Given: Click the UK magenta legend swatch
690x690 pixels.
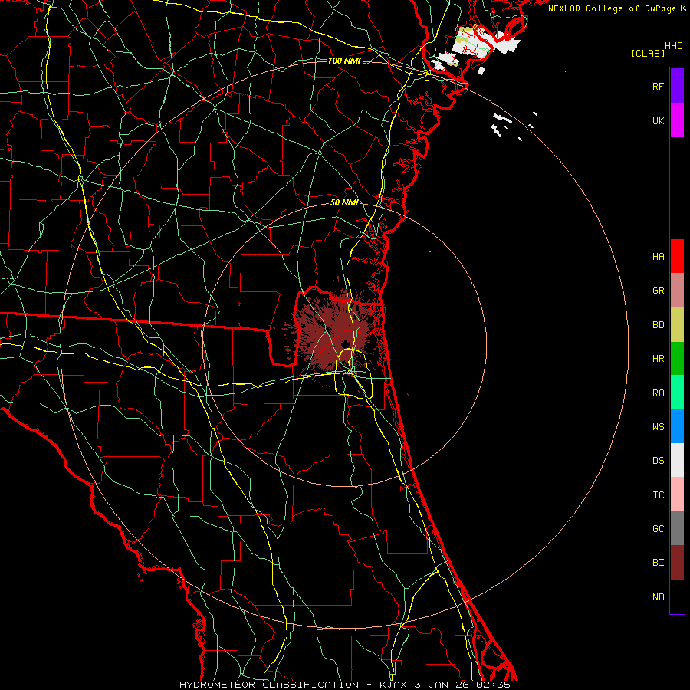Looking at the screenshot, I should [677, 120].
